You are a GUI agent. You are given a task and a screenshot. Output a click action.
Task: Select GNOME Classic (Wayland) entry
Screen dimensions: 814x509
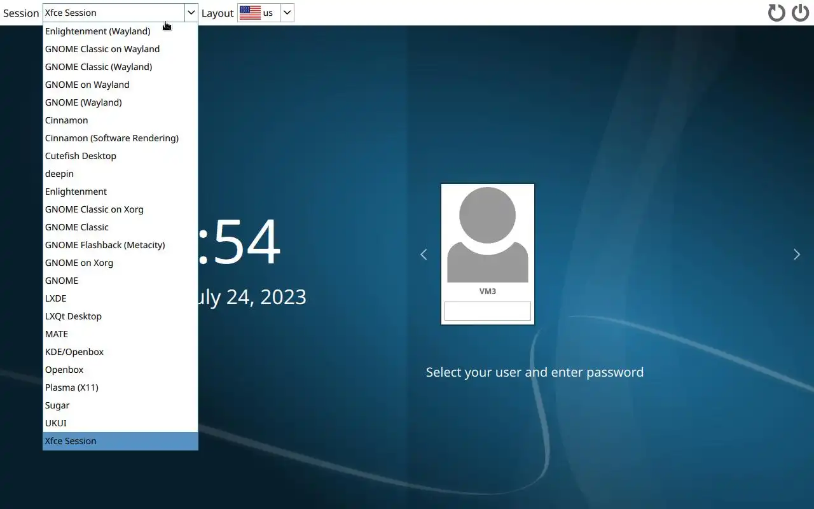coord(120,67)
